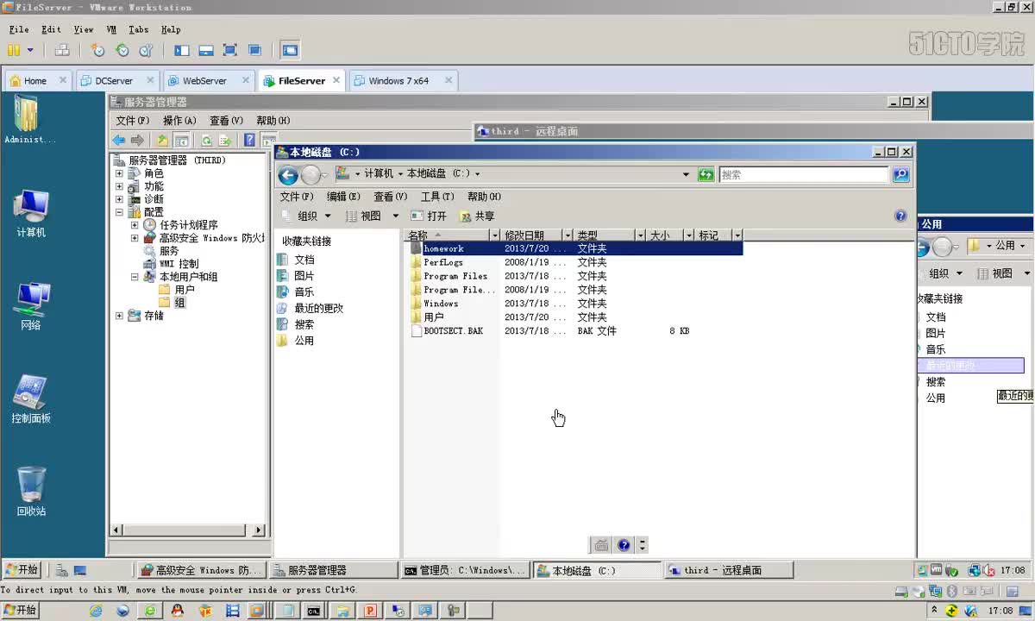Image resolution: width=1035 pixels, height=621 pixels.
Task: Open 视图 dropdown arrow in 本地磁盘 toolbar
Action: (396, 216)
